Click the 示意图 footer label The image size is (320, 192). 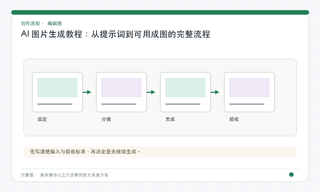point(27,175)
